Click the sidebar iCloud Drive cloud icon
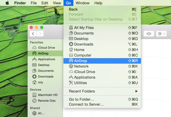This screenshot has height=117, width=171. tap(34, 48)
